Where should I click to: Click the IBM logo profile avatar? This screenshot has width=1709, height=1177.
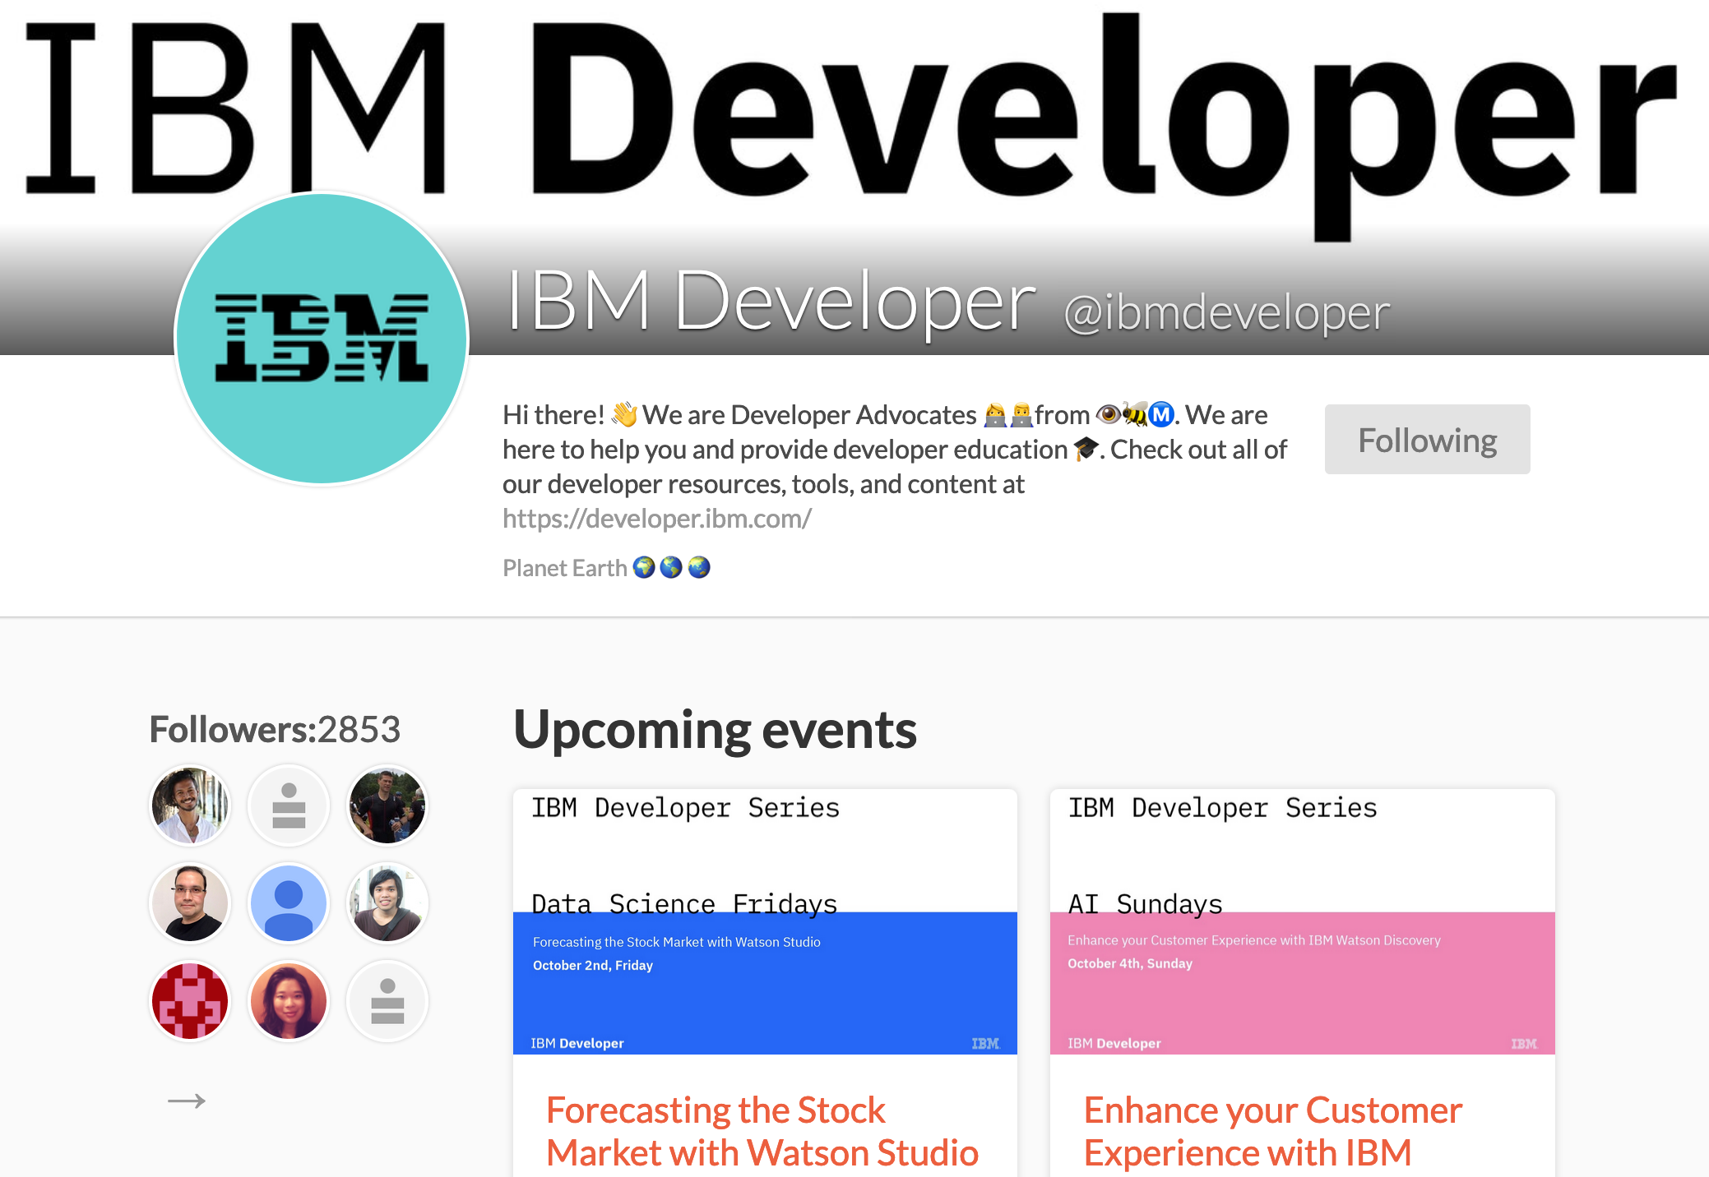point(322,338)
